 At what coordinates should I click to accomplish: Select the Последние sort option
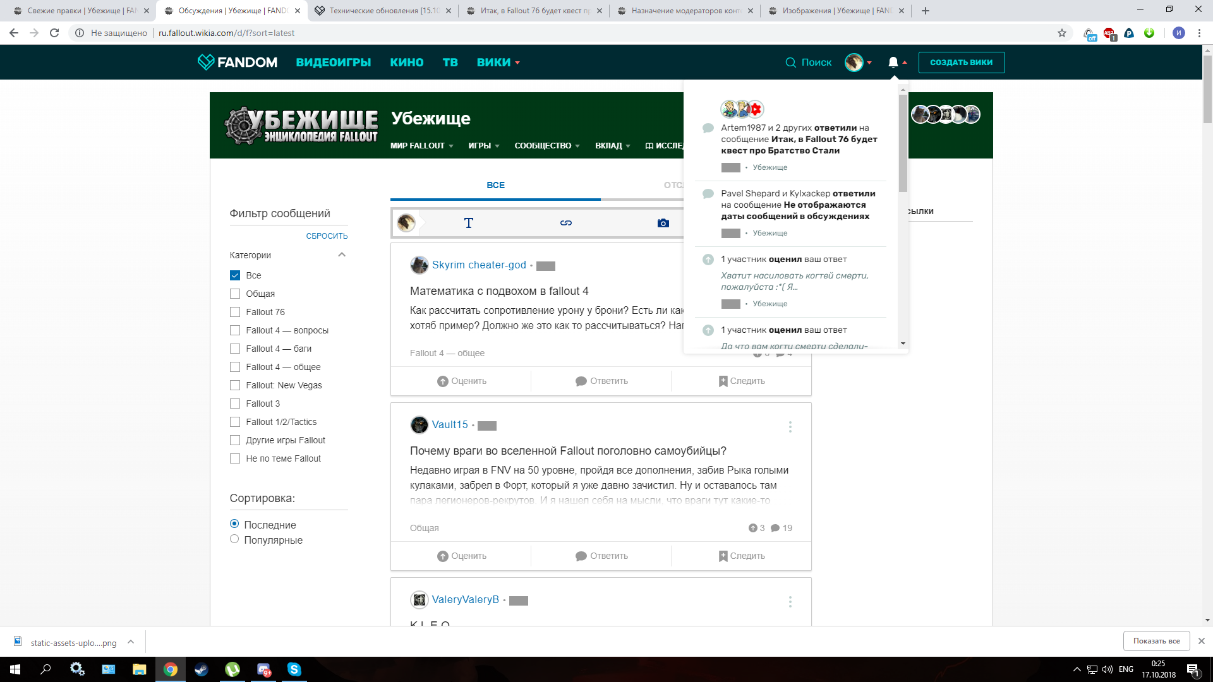[234, 523]
